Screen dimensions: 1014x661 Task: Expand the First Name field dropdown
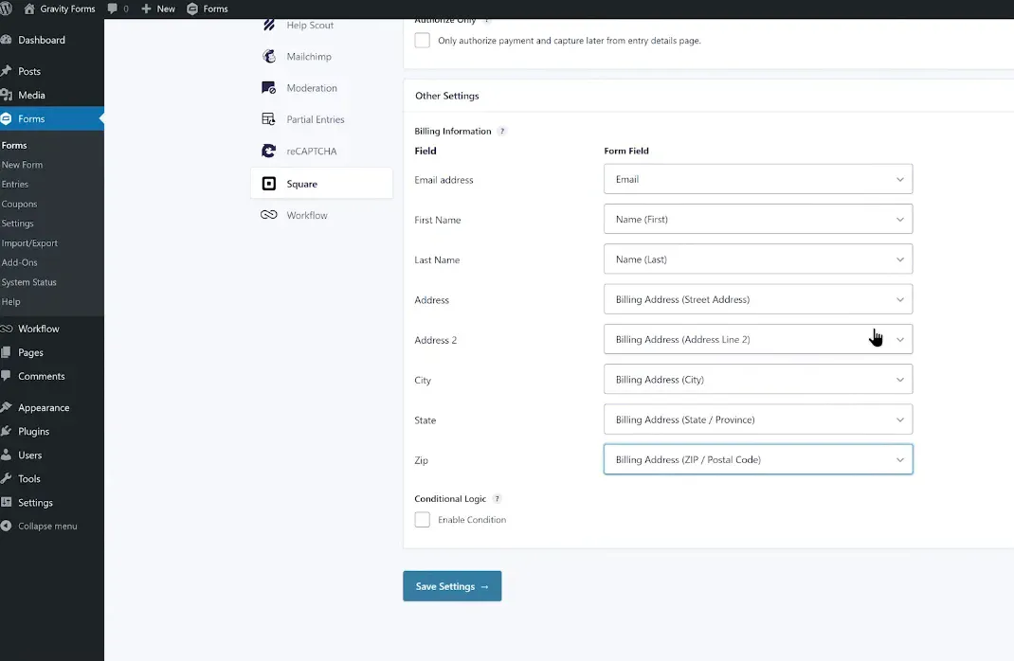pos(757,219)
